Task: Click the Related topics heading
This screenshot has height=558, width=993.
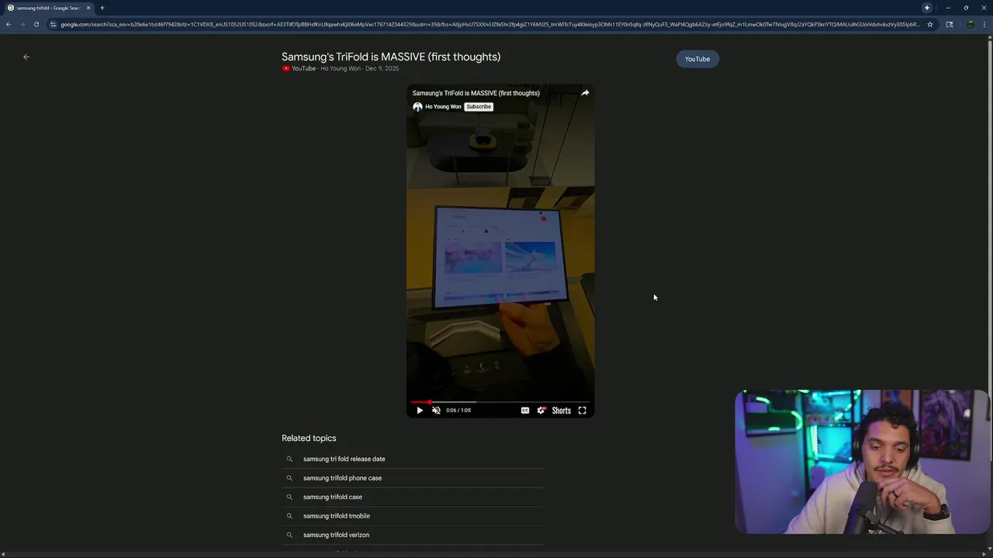Action: click(309, 438)
